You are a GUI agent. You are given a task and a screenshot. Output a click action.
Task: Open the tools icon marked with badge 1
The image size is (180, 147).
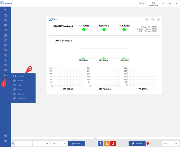pos(5,75)
